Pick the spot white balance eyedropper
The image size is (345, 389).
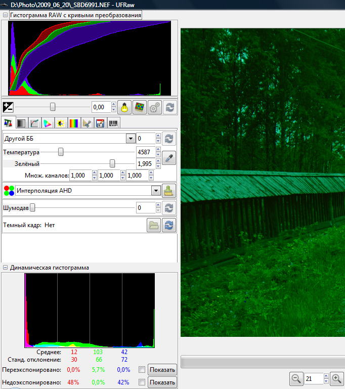tap(169, 158)
